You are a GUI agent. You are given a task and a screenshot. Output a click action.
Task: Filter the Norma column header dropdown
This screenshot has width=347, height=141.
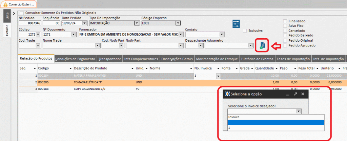(191, 68)
